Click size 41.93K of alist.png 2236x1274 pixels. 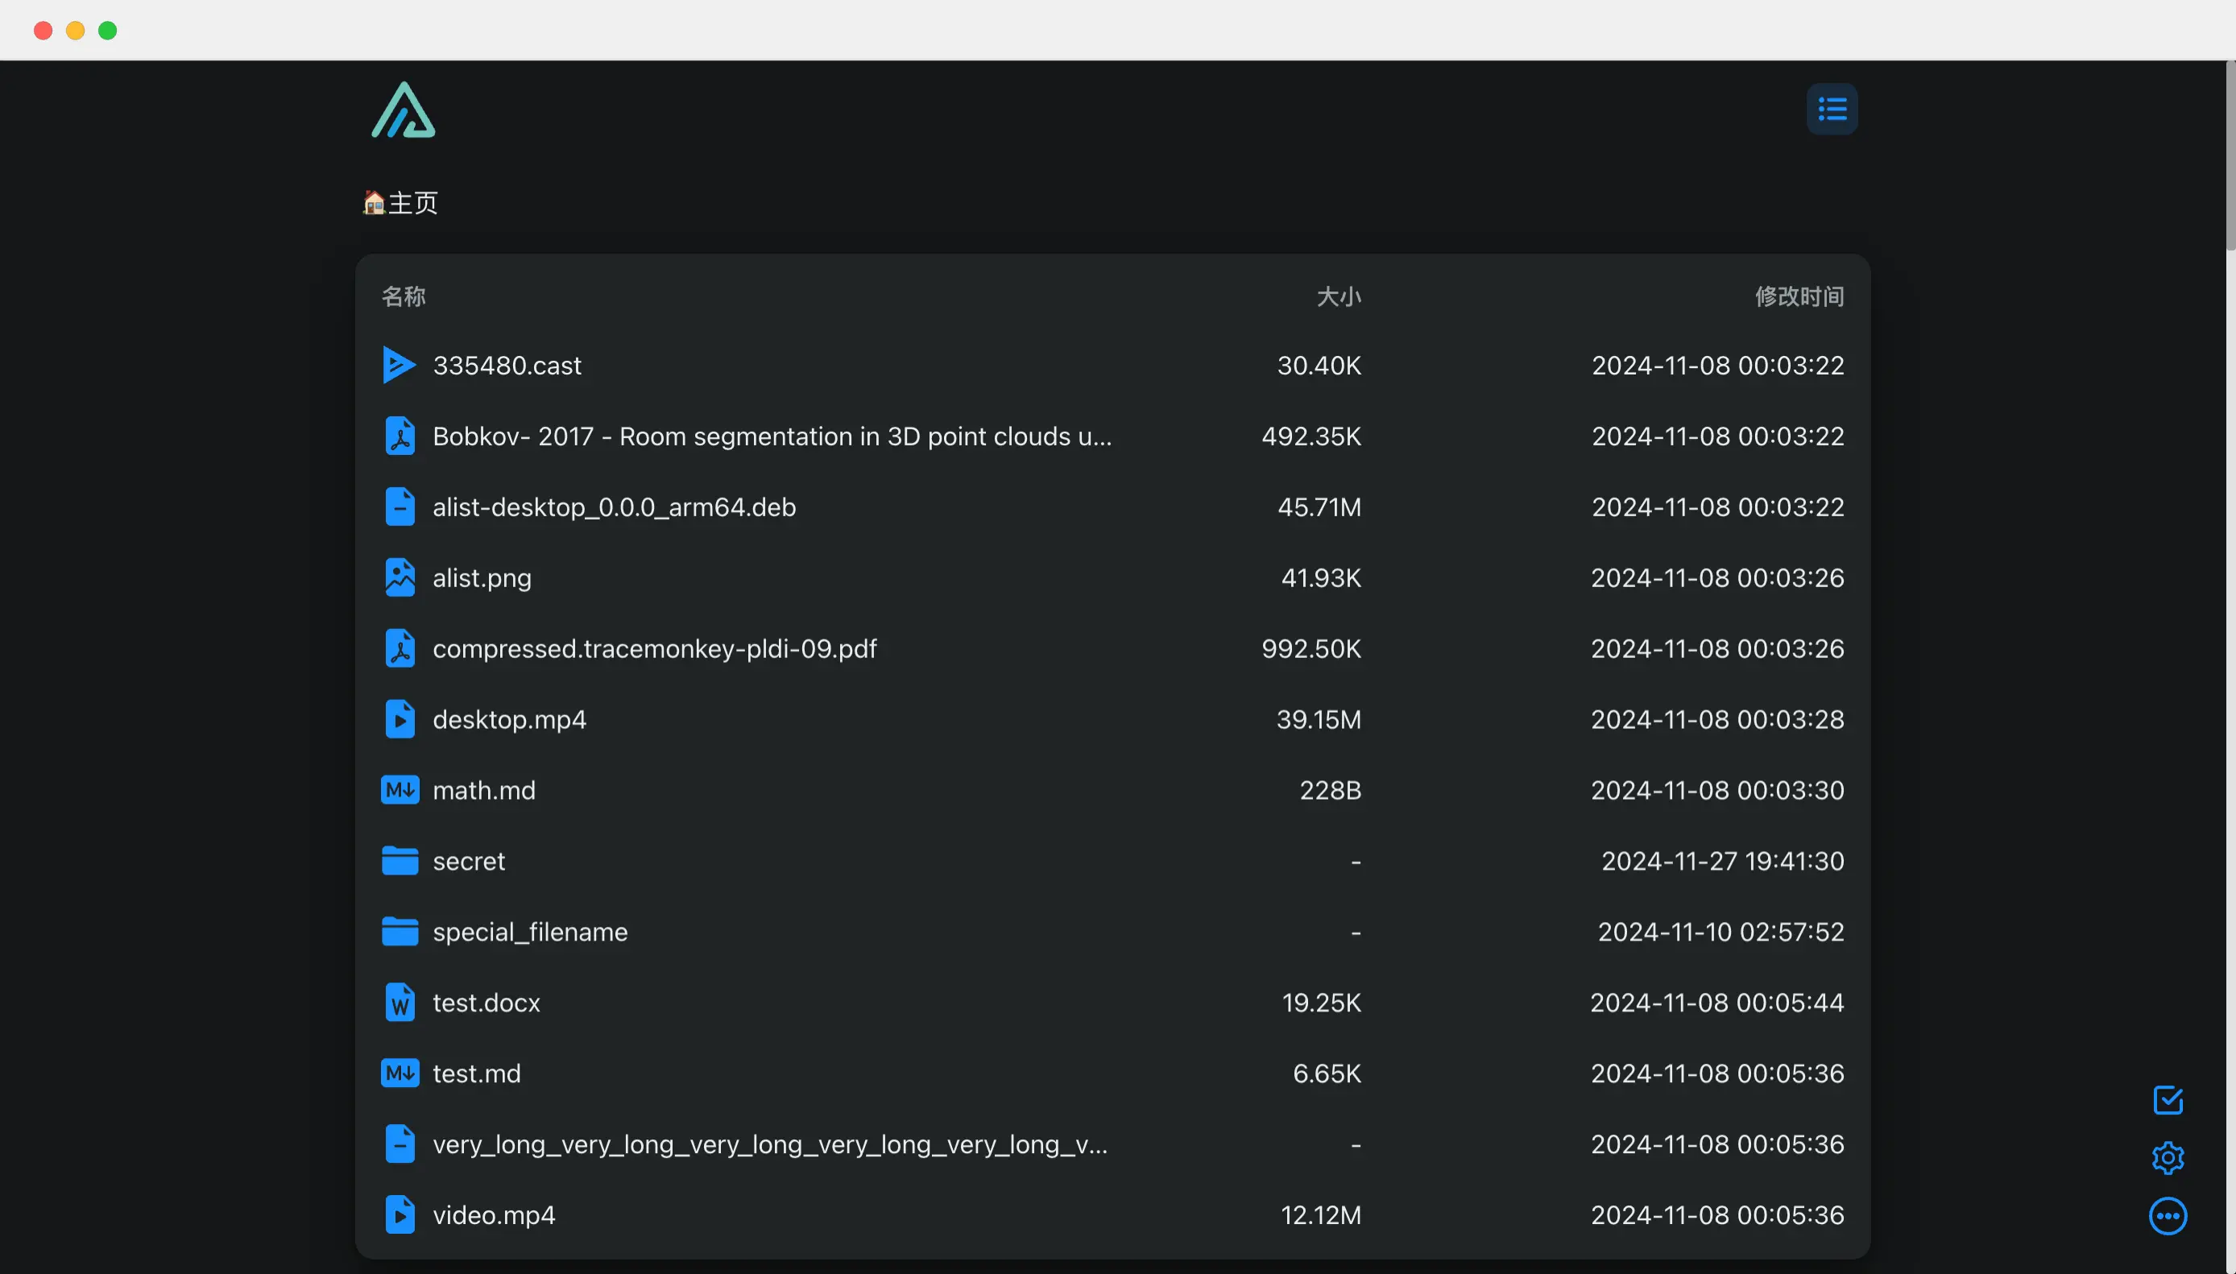point(1321,577)
